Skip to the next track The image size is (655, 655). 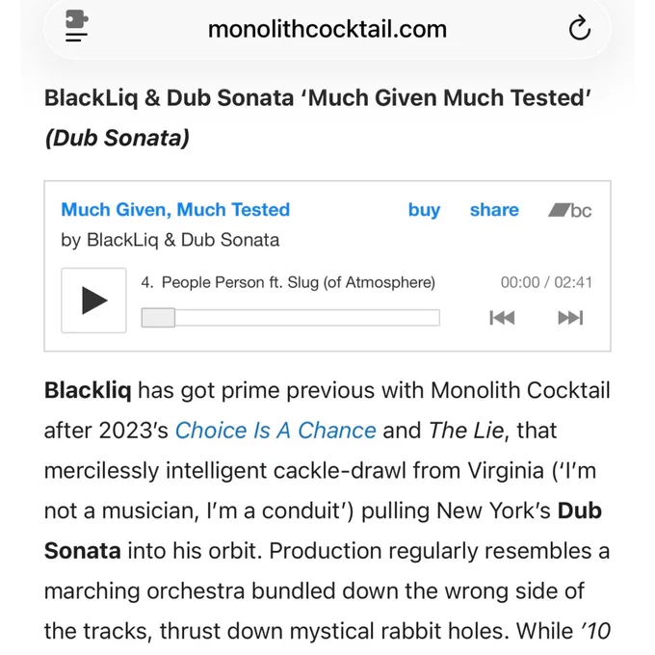[570, 318]
